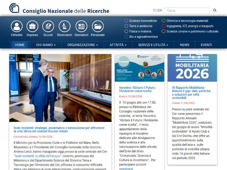
Task: Open the NEWS menu item
Action: click(184, 45)
